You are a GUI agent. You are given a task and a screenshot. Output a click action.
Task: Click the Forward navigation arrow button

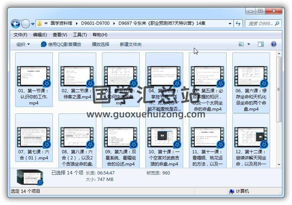coord(26,24)
